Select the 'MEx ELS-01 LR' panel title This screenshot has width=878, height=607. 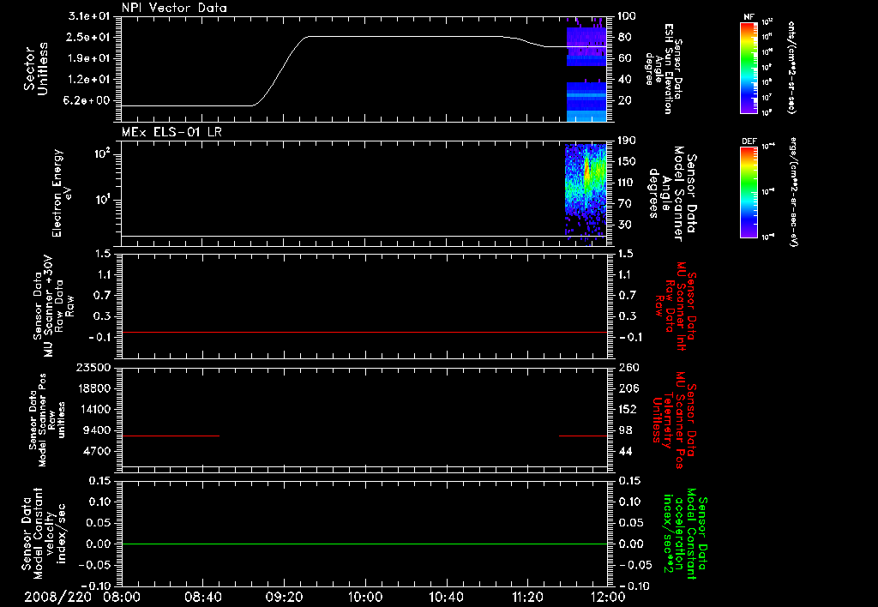pos(171,132)
